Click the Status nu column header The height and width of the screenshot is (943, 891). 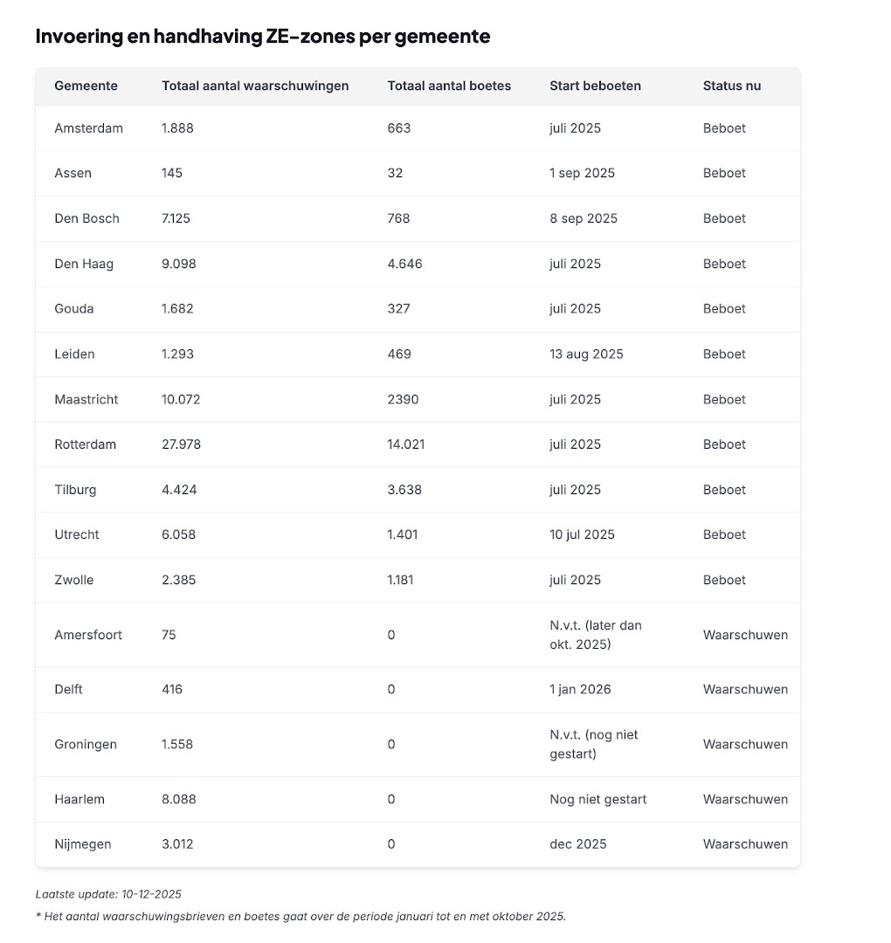731,86
